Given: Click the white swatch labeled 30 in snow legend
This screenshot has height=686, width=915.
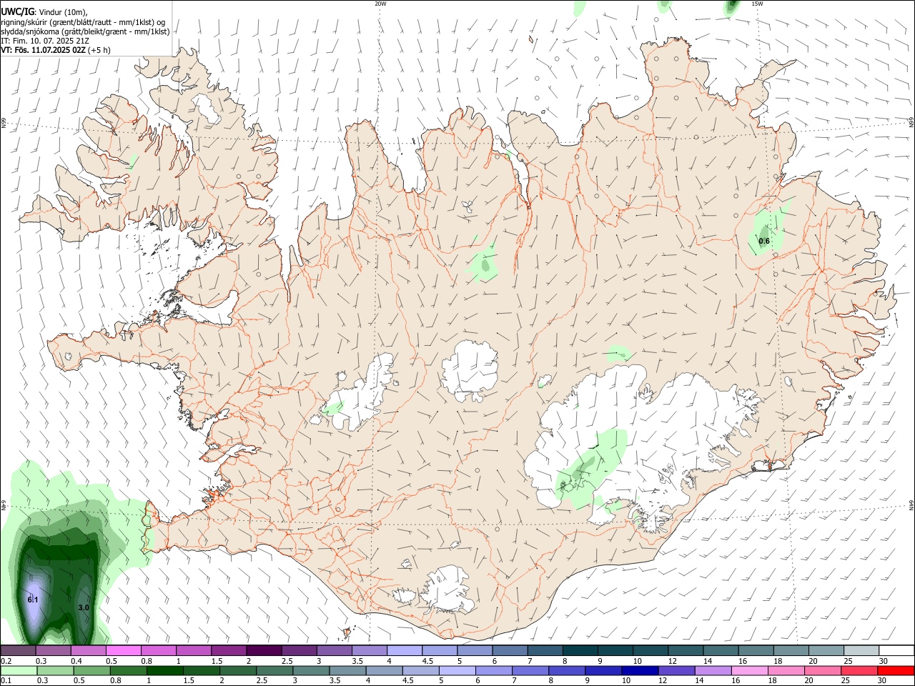Looking at the screenshot, I should point(896,651).
